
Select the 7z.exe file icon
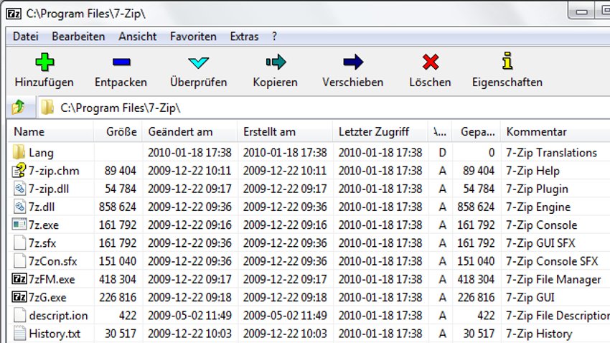[x=19, y=225]
